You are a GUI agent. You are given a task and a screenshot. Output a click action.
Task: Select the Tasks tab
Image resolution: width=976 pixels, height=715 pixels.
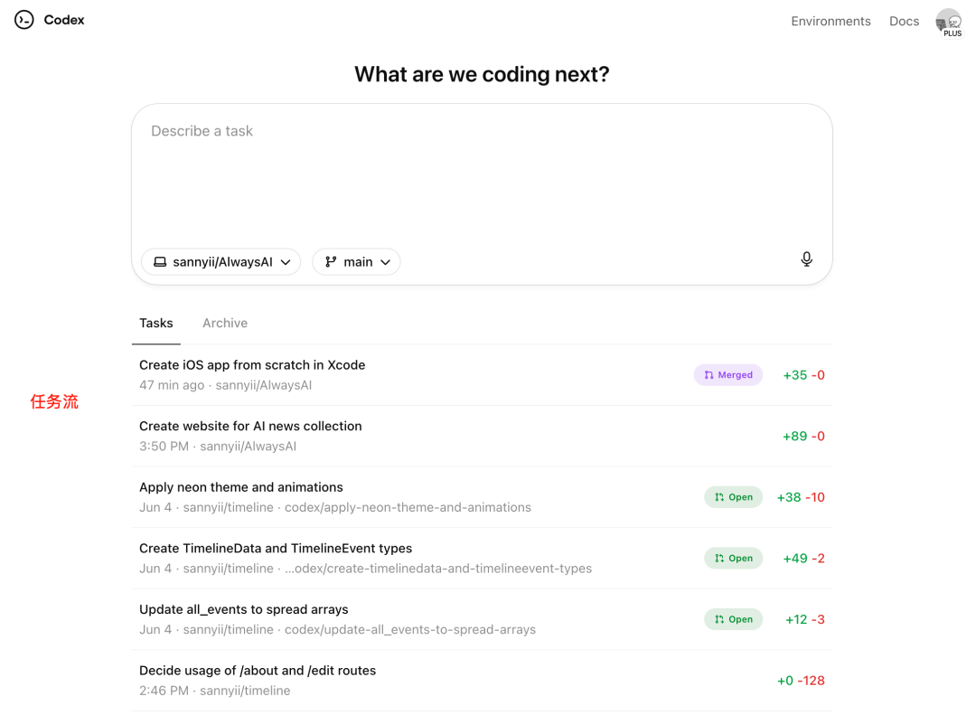(x=156, y=323)
